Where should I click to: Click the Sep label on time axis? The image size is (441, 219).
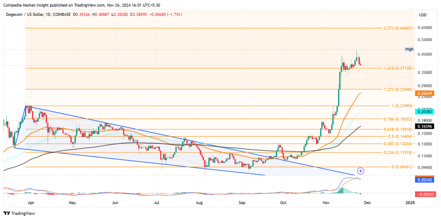pos(242,203)
